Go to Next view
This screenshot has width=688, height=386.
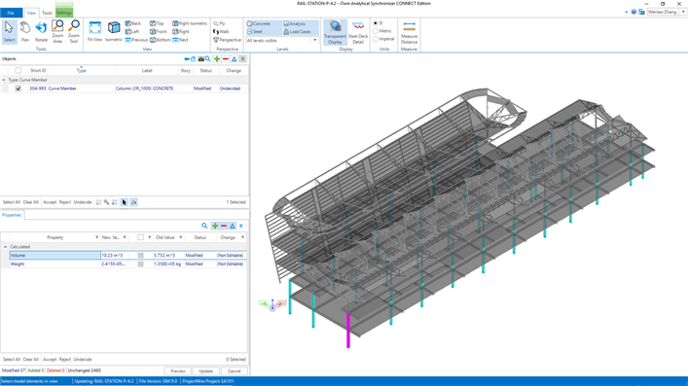[180, 40]
